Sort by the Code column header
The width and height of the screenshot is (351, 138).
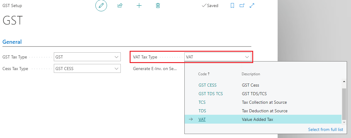coord(202,74)
